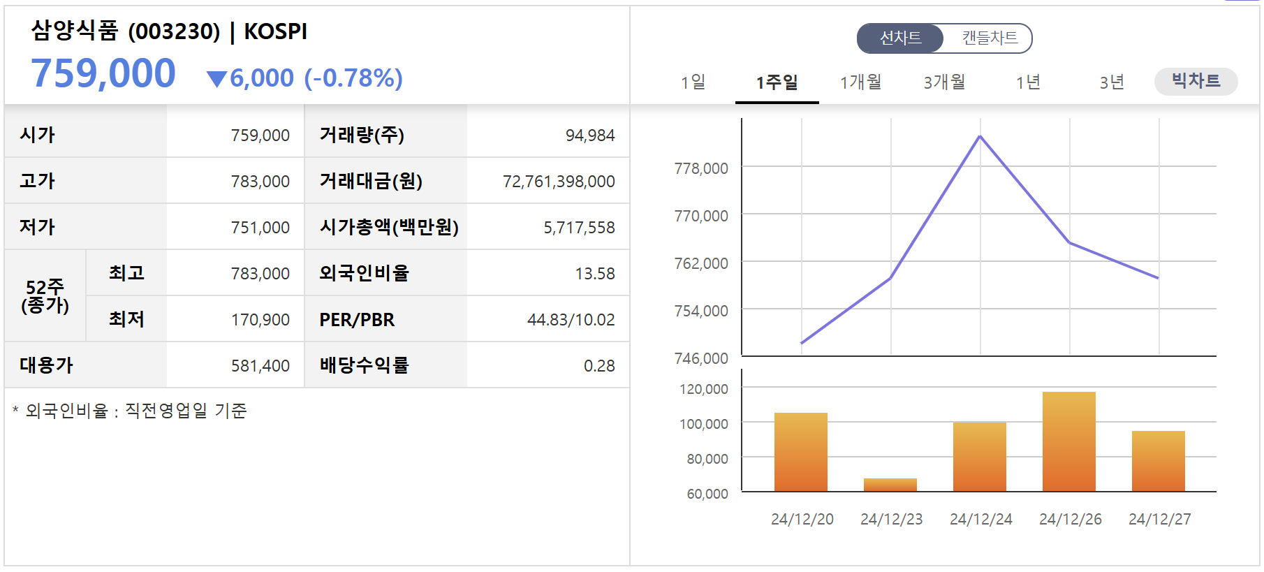
Task: Click the 저가 value 751,000
Action: [260, 228]
